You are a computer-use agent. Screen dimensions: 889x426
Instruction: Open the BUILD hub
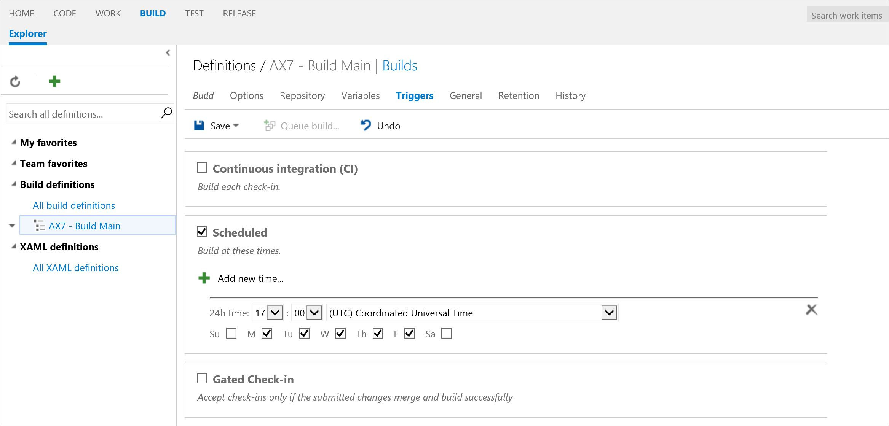click(x=153, y=13)
